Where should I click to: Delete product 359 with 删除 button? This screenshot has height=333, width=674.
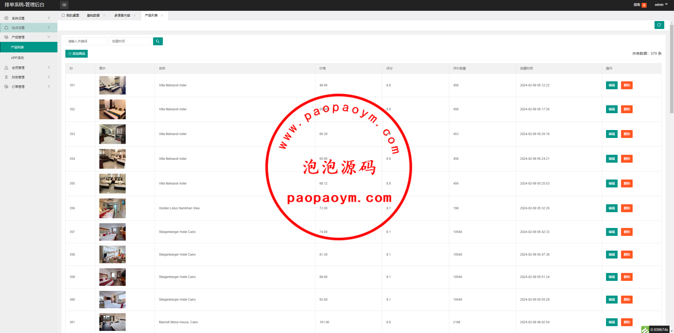click(627, 277)
